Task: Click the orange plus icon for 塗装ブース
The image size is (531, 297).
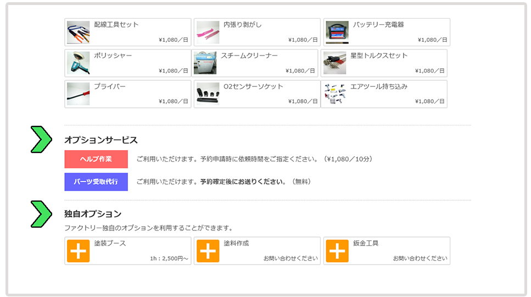Action: point(78,251)
